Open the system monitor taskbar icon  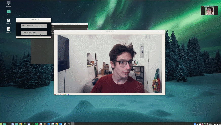(x=33, y=124)
